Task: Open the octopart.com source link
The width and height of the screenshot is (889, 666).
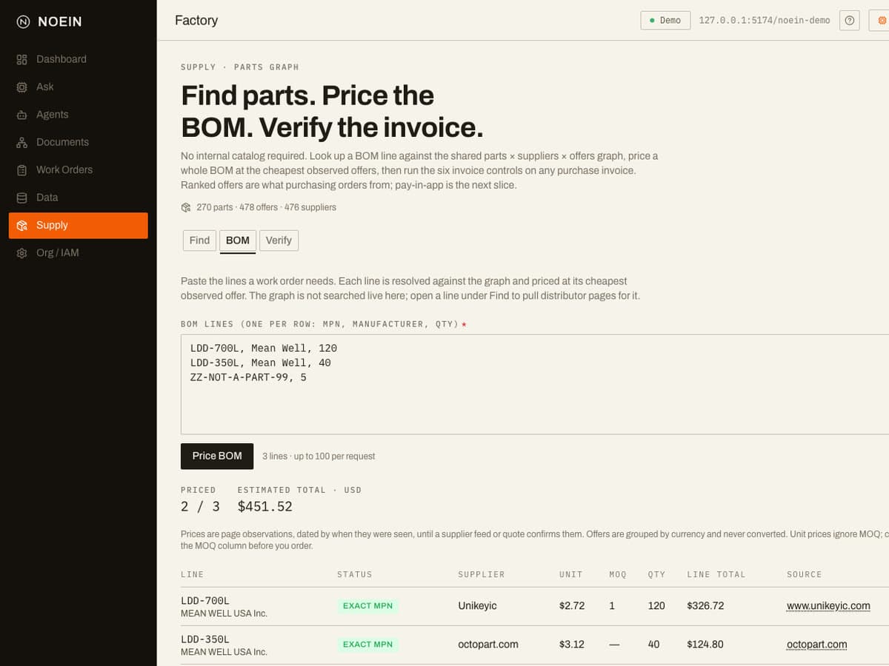Action: pos(816,645)
